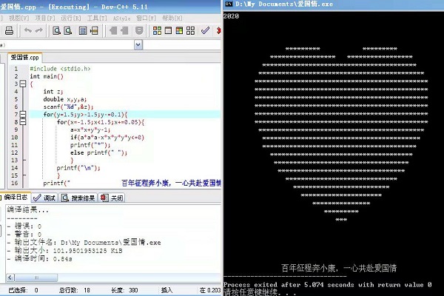Click the grey bookmark shield icon
Screen dimensions: 444x296
[139, 30]
